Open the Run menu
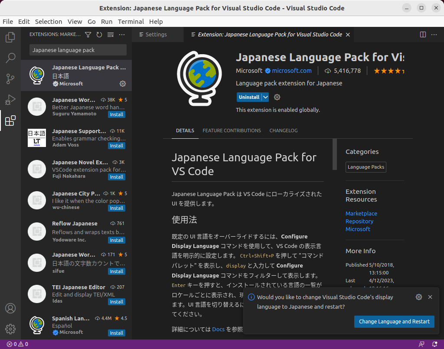Viewport: 444px width, 349px height. (x=107, y=22)
